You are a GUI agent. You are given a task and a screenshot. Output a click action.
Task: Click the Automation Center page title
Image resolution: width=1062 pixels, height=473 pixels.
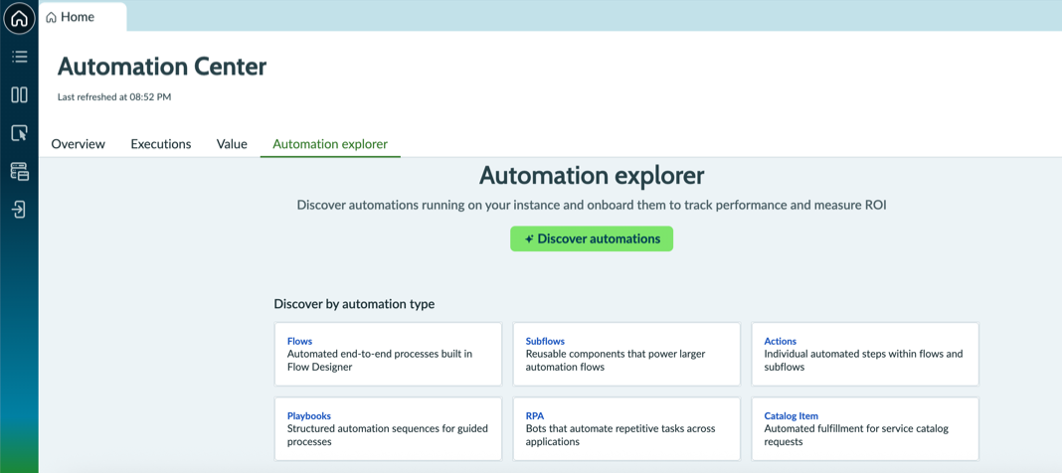pyautogui.click(x=162, y=67)
